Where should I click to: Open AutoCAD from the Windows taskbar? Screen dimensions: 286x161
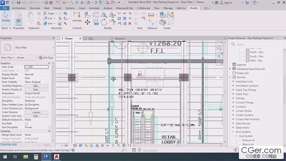57,157
